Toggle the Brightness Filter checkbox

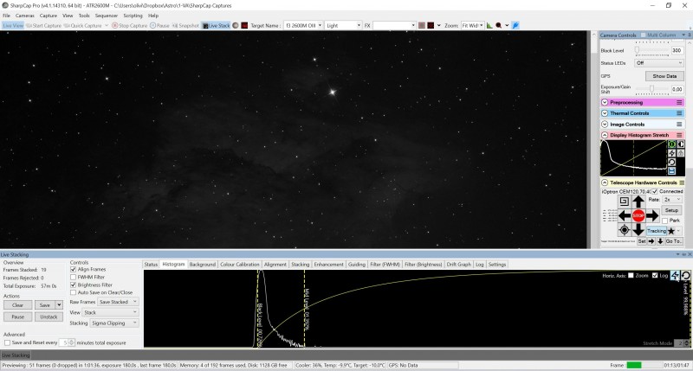74,285
